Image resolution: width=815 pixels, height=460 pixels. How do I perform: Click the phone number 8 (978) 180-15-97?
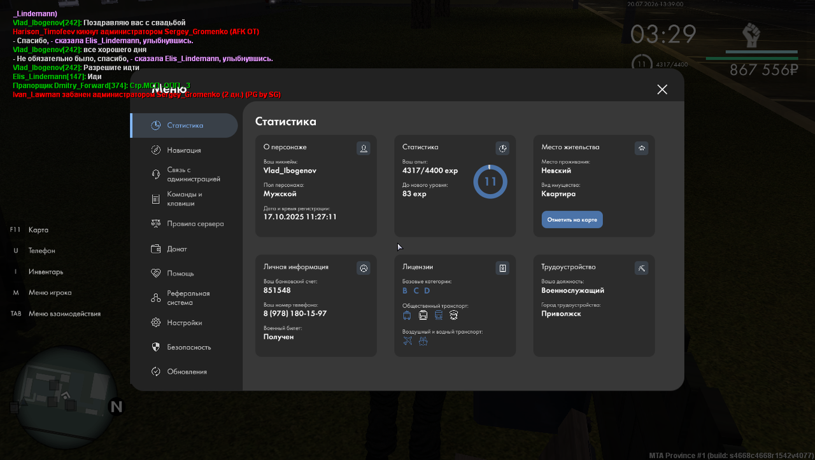[295, 314]
